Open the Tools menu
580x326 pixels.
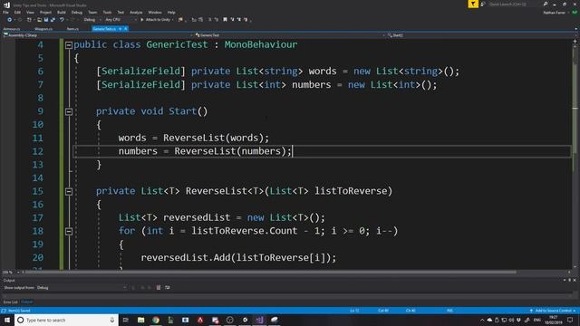107,12
